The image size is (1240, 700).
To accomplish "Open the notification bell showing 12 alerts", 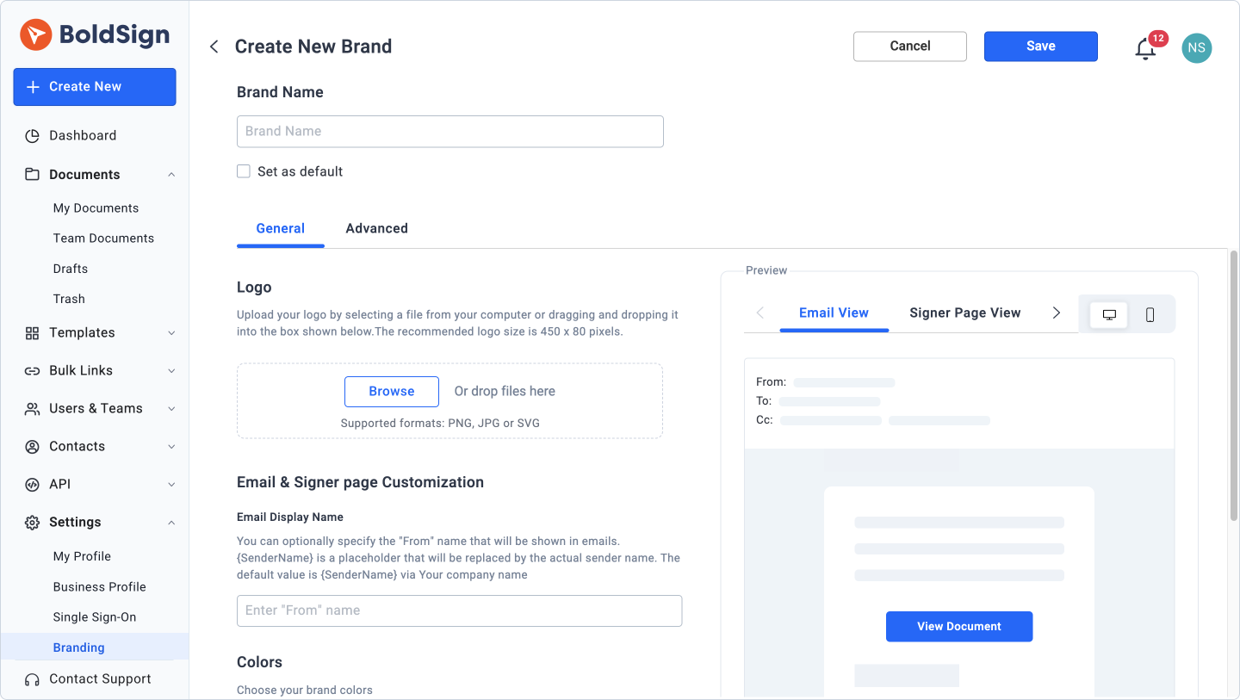I will pyautogui.click(x=1145, y=48).
